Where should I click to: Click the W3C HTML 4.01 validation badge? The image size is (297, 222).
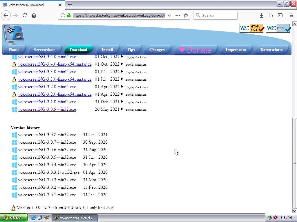(252, 28)
